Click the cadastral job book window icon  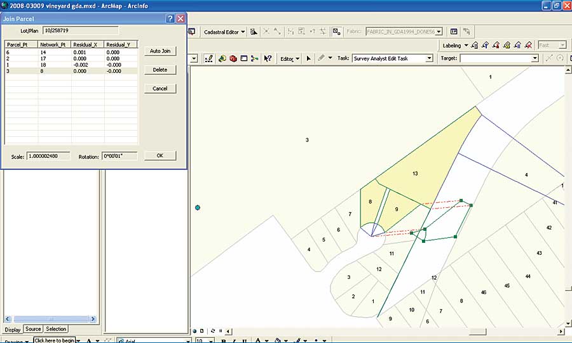pos(454,32)
